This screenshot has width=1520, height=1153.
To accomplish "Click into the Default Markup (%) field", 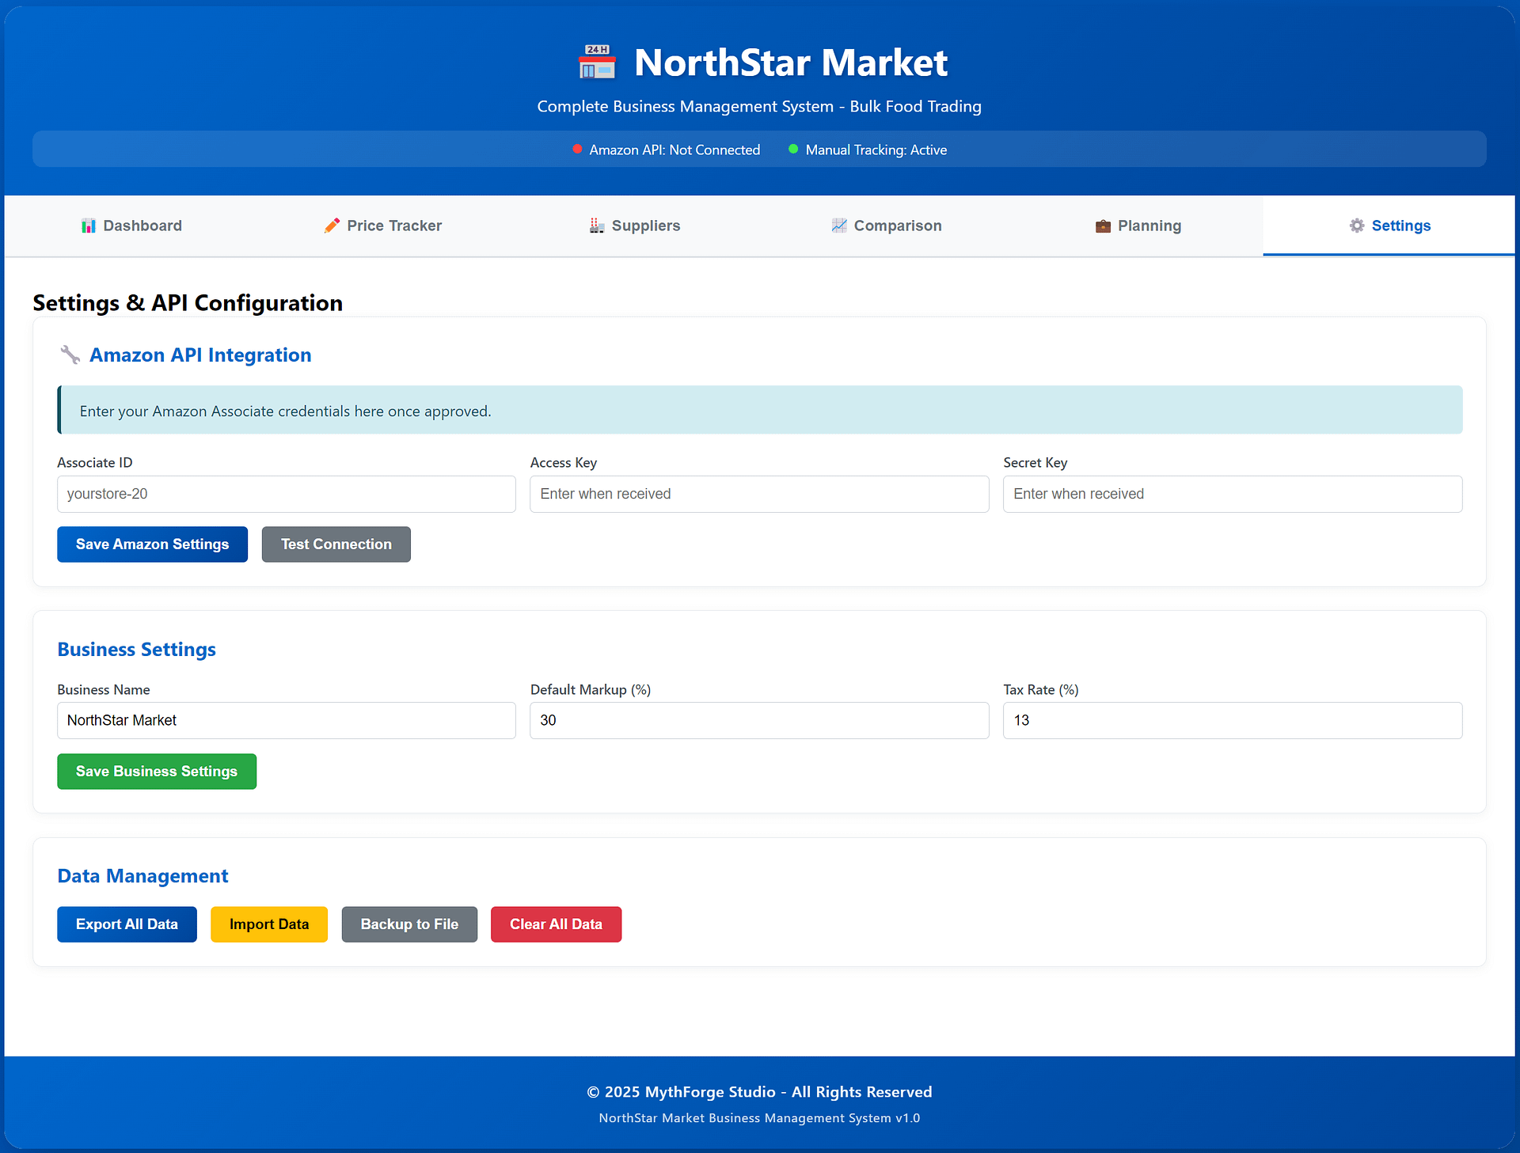I will 759,721.
